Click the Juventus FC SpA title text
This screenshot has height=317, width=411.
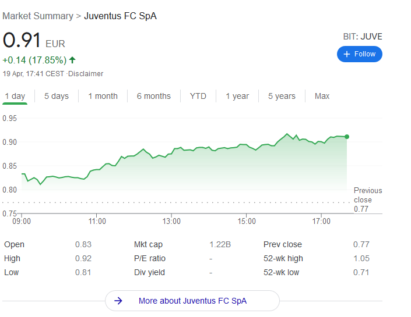pos(120,16)
